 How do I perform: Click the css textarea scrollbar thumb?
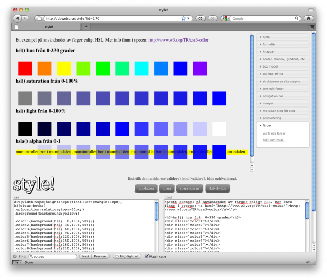point(157,211)
